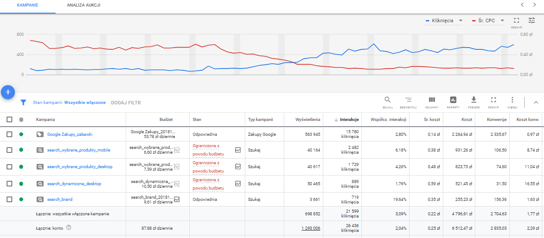This screenshot has height=238, width=544.
Task: Open the Szukaj search tool
Action: click(388, 102)
